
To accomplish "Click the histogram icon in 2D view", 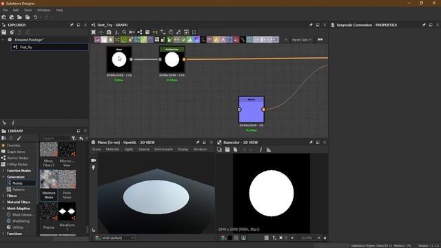I will 269,149.
